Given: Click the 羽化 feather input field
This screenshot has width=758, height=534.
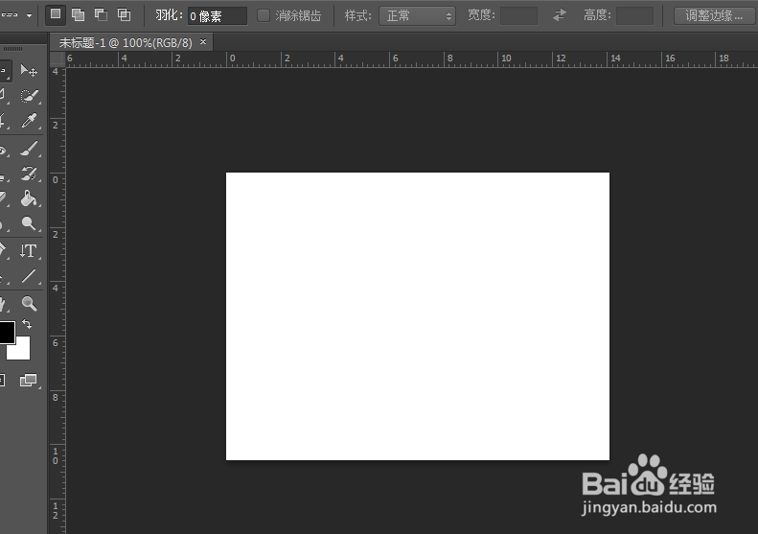Looking at the screenshot, I should [218, 16].
